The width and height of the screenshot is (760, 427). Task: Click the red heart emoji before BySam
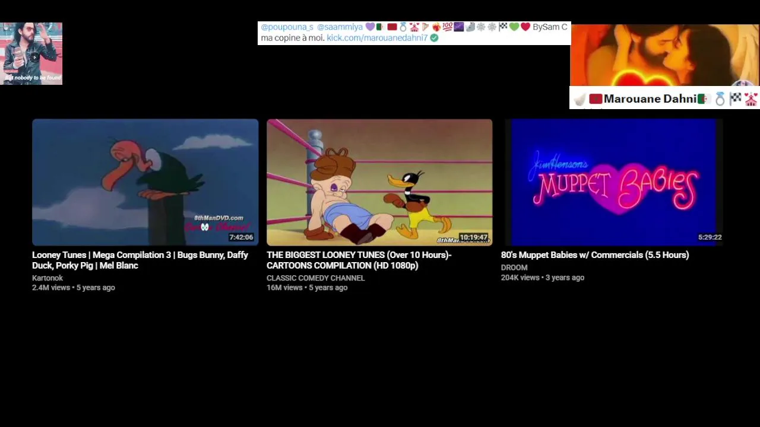525,27
